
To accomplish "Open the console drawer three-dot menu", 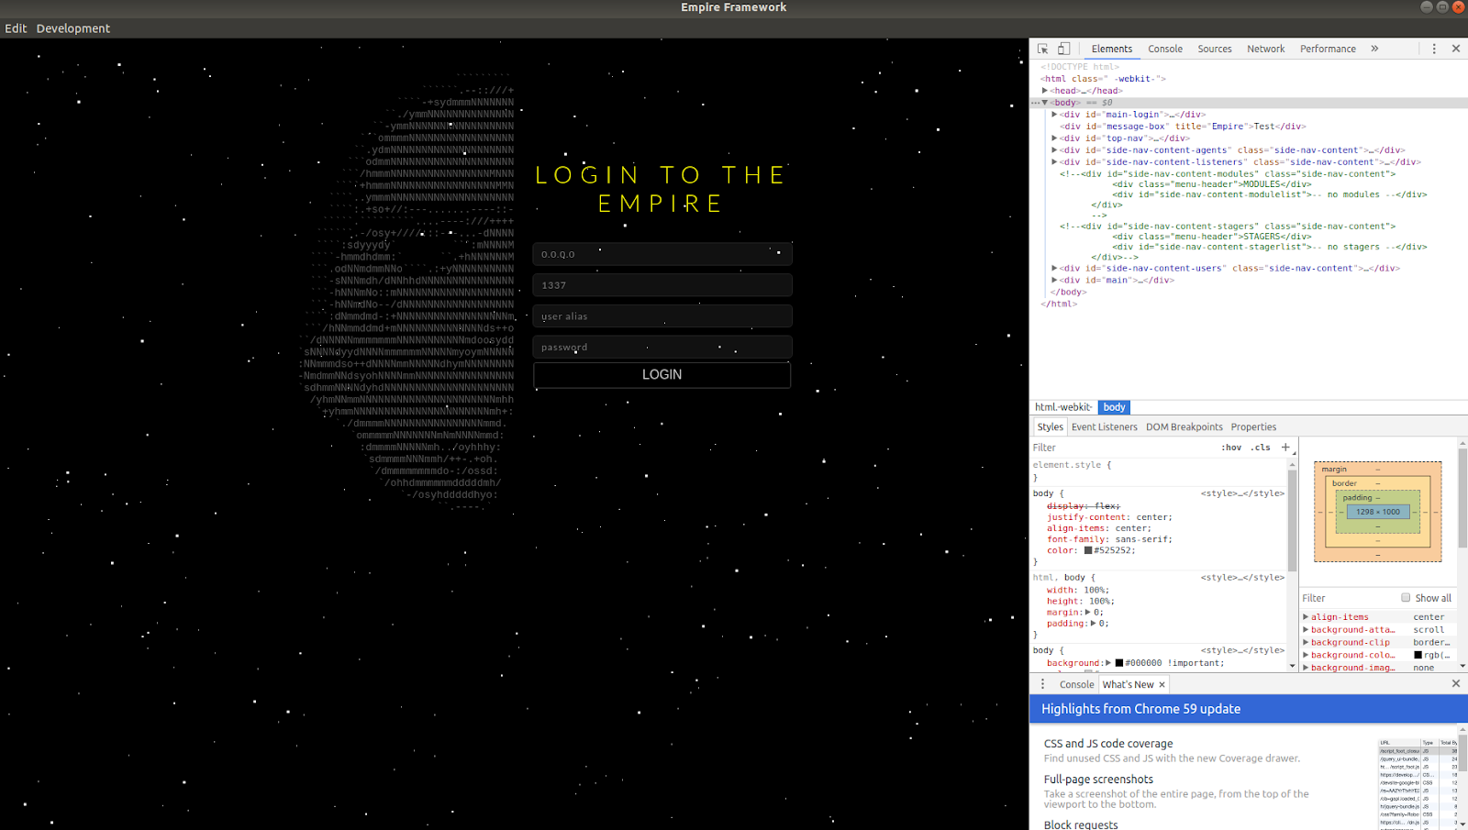I will pyautogui.click(x=1042, y=684).
